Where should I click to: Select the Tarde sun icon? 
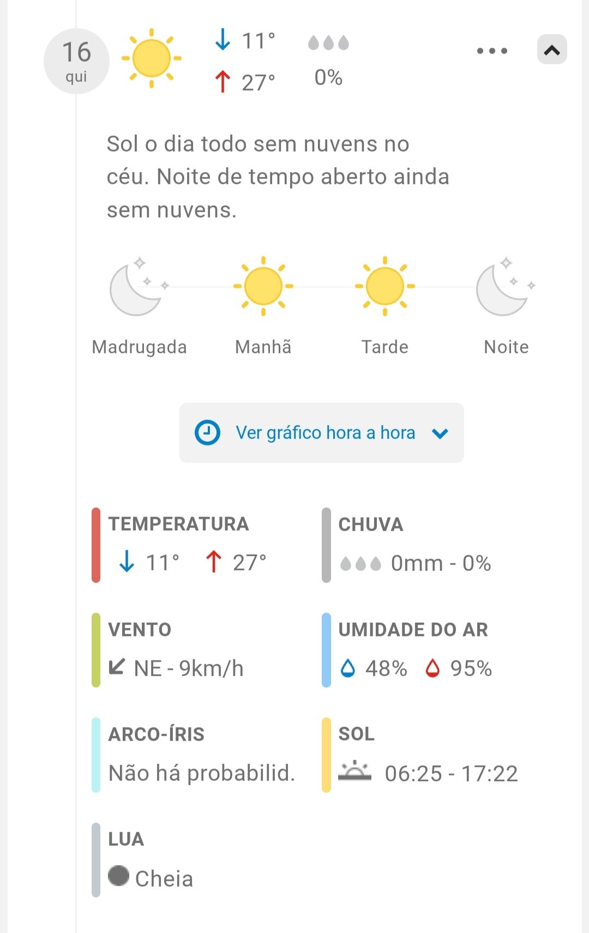[385, 286]
